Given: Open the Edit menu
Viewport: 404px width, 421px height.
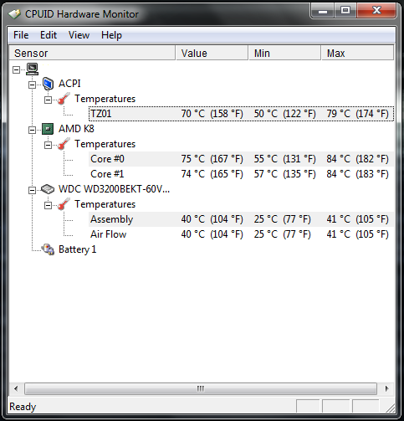Looking at the screenshot, I should [49, 35].
